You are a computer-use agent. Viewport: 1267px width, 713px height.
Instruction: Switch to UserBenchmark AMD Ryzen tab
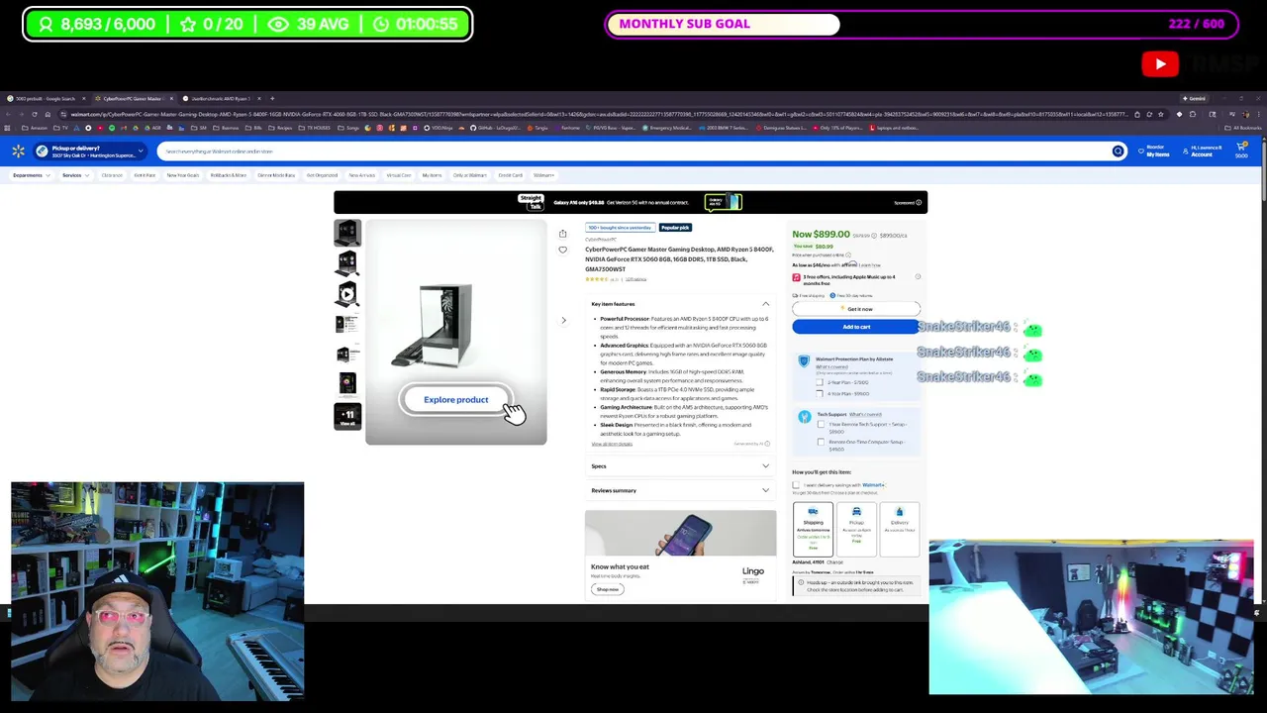(x=219, y=98)
